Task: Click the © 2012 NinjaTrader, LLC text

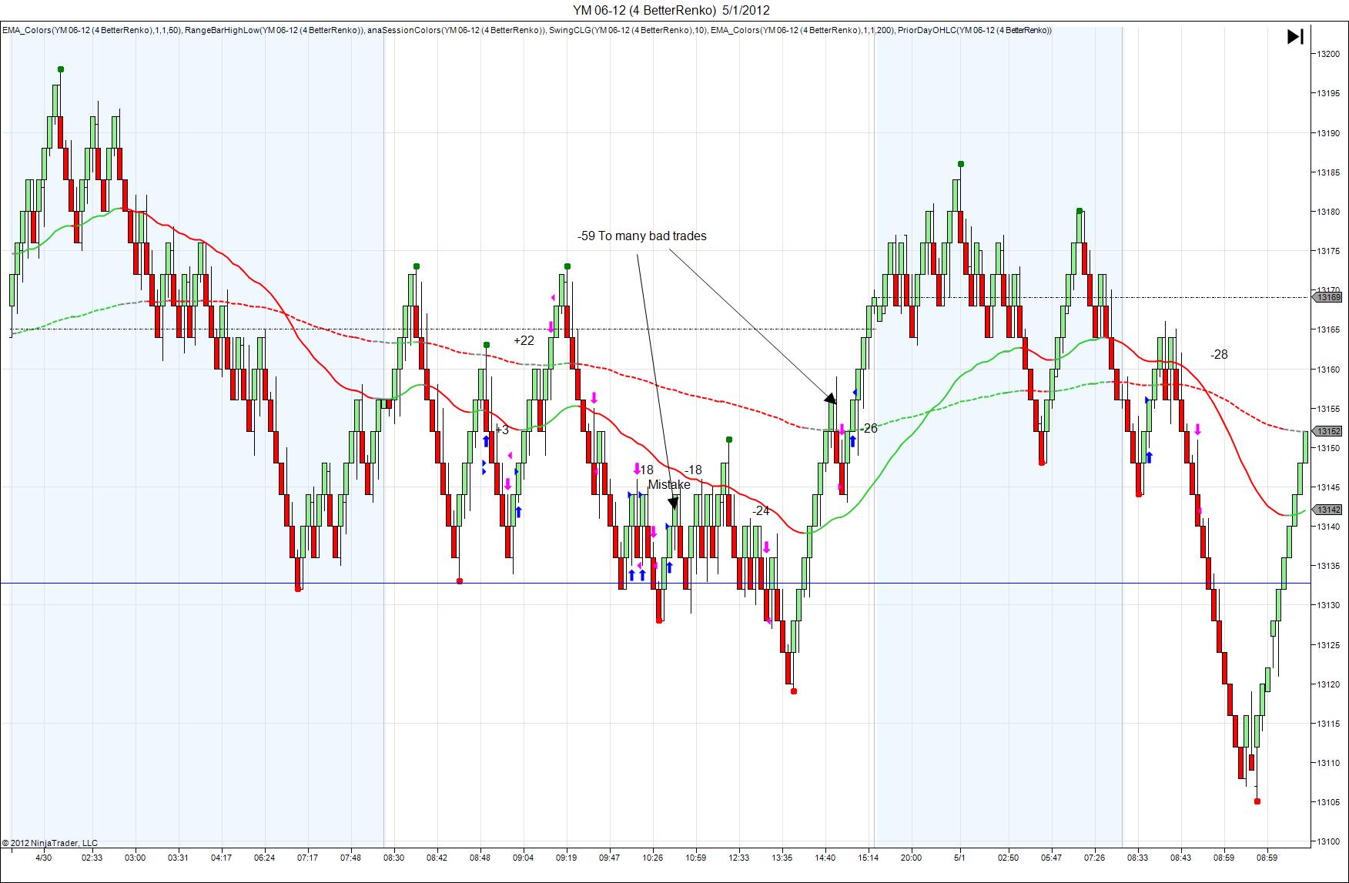Action: point(50,843)
